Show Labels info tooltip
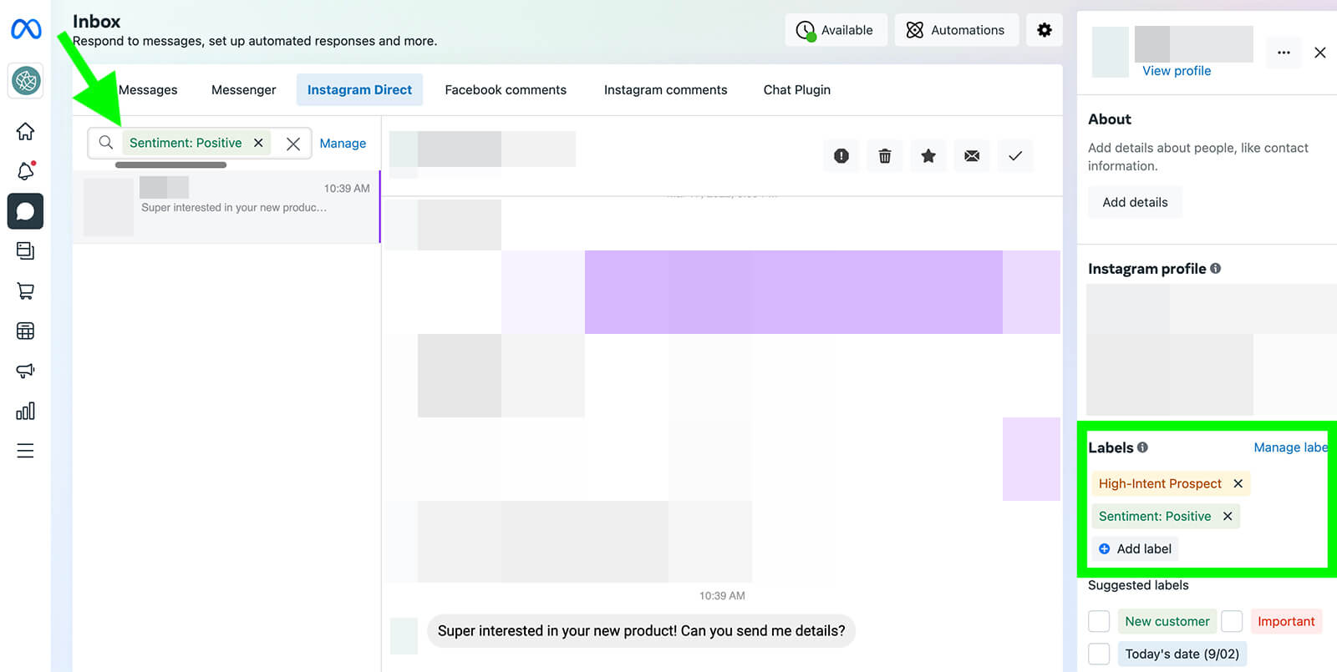1337x672 pixels. point(1142,447)
